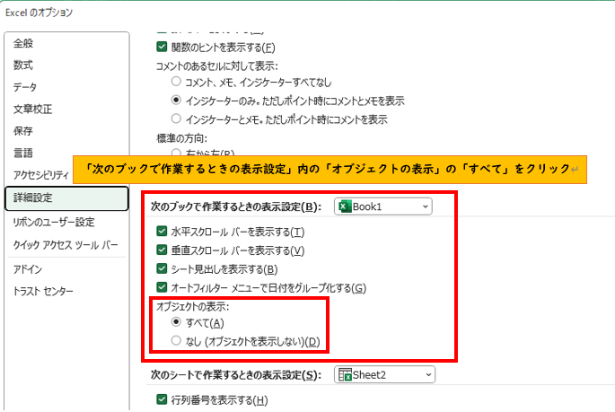Open the 文章校正 category

coord(33,109)
